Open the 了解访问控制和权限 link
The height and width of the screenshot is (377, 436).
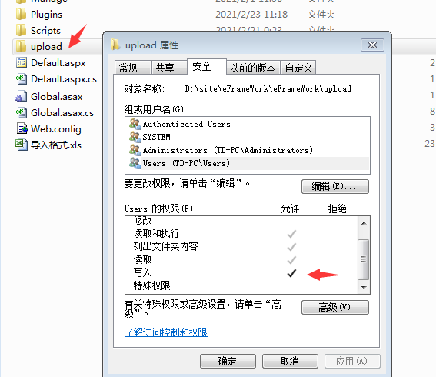coord(166,332)
